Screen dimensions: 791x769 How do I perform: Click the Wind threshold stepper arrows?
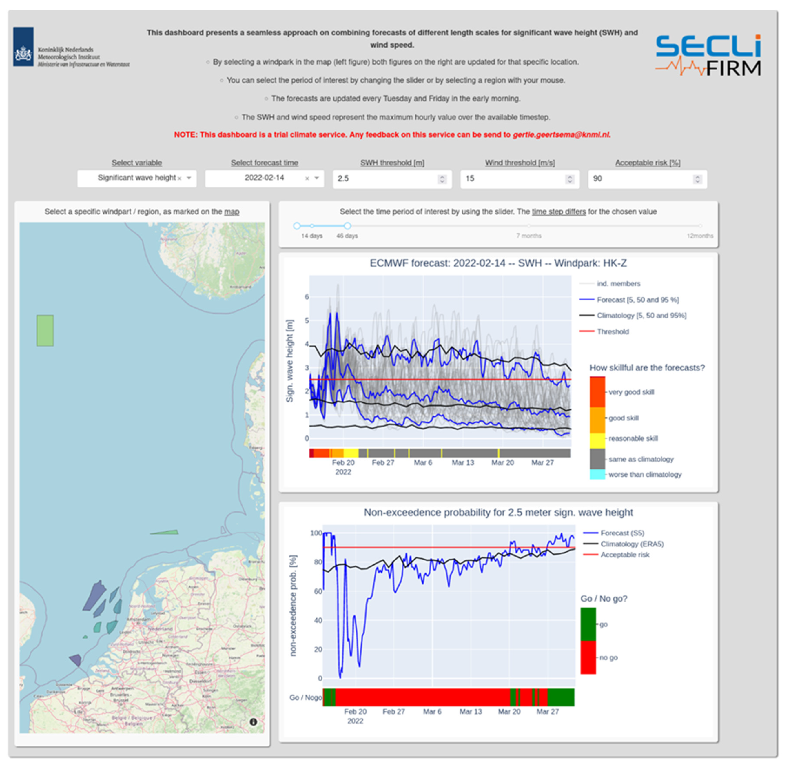click(570, 179)
